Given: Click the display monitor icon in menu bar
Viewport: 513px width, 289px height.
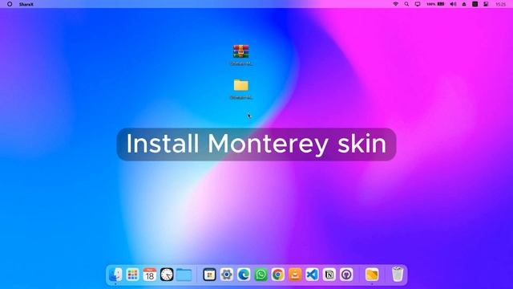Looking at the screenshot, I should coord(418,4).
